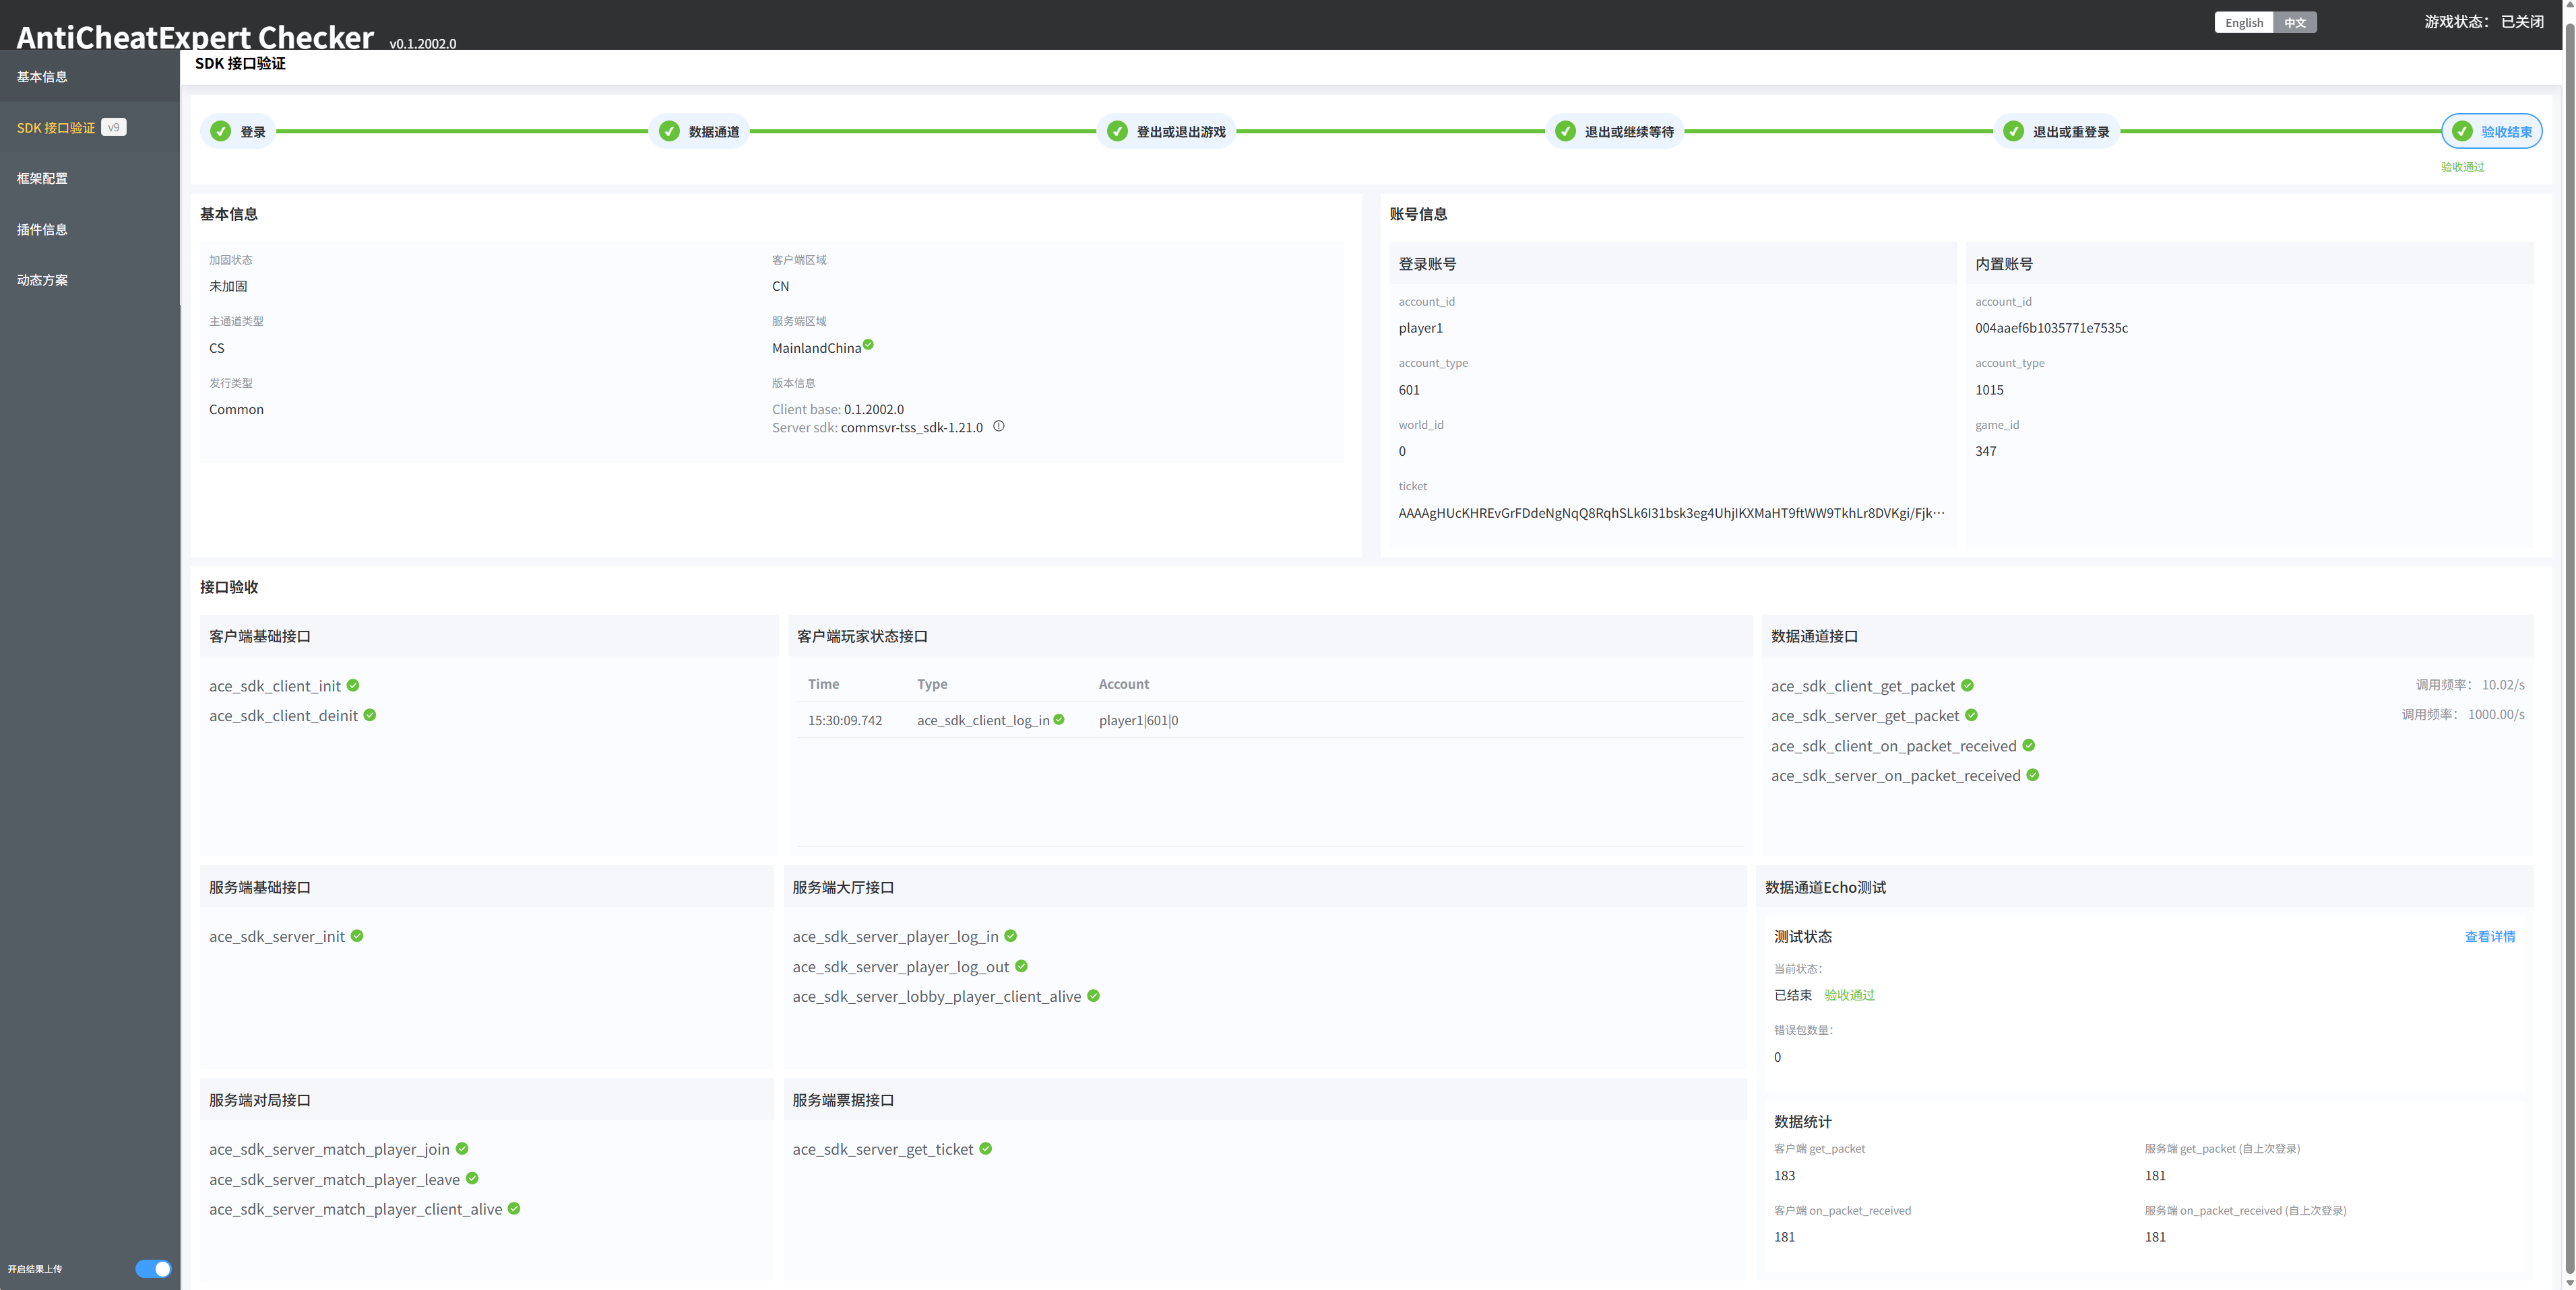The width and height of the screenshot is (2576, 1290).
Task: Click check icon beside ace_sdk_server_player_log_out
Action: (x=1021, y=966)
